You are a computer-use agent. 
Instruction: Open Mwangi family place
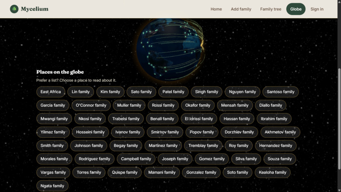point(54,119)
